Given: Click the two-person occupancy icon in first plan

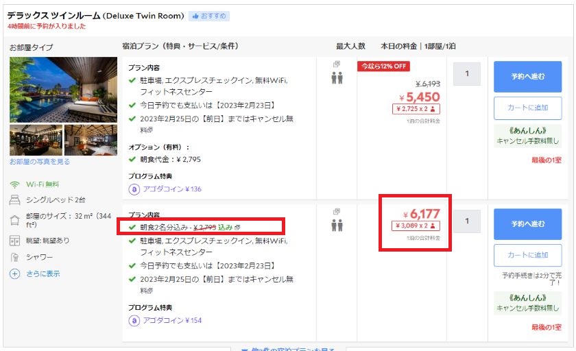Looking at the screenshot, I should pyautogui.click(x=336, y=78).
